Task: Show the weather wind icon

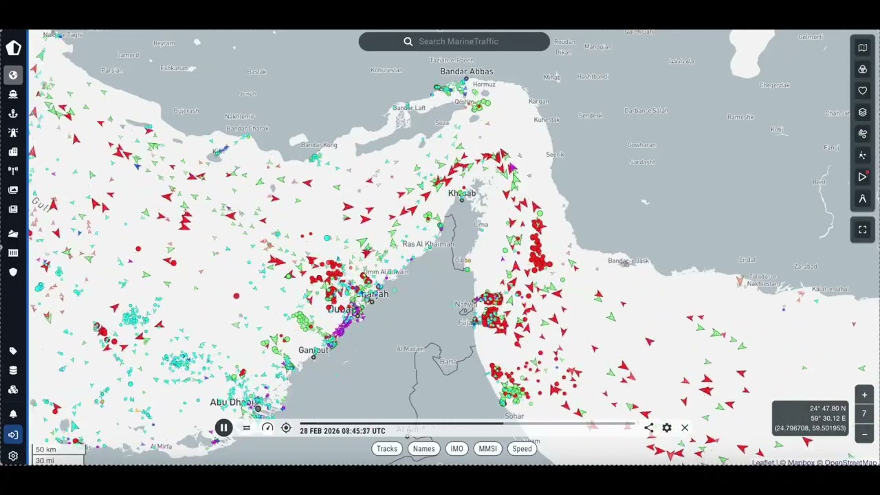Action: click(x=863, y=134)
